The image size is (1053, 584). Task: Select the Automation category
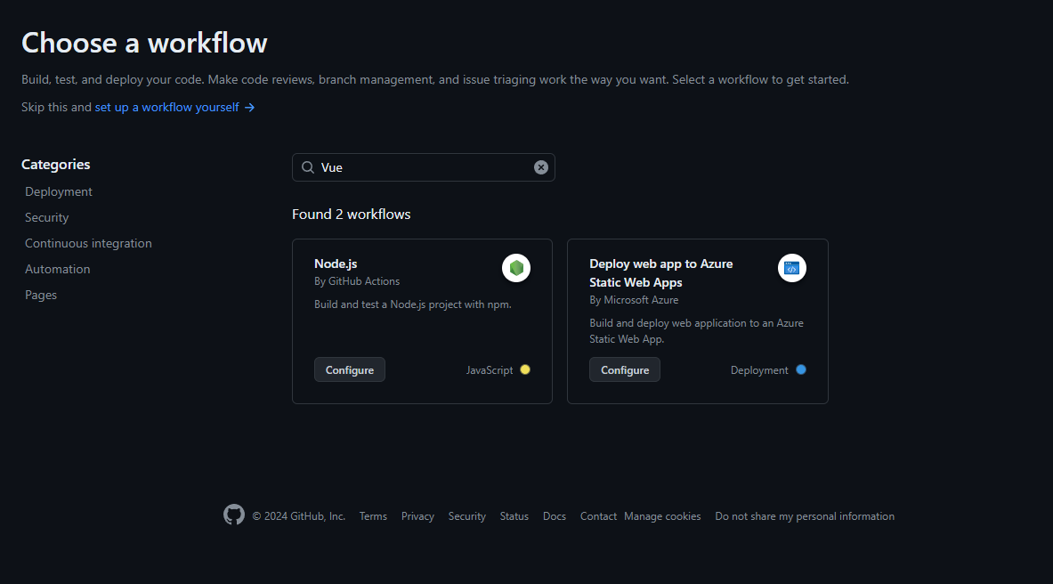57,269
